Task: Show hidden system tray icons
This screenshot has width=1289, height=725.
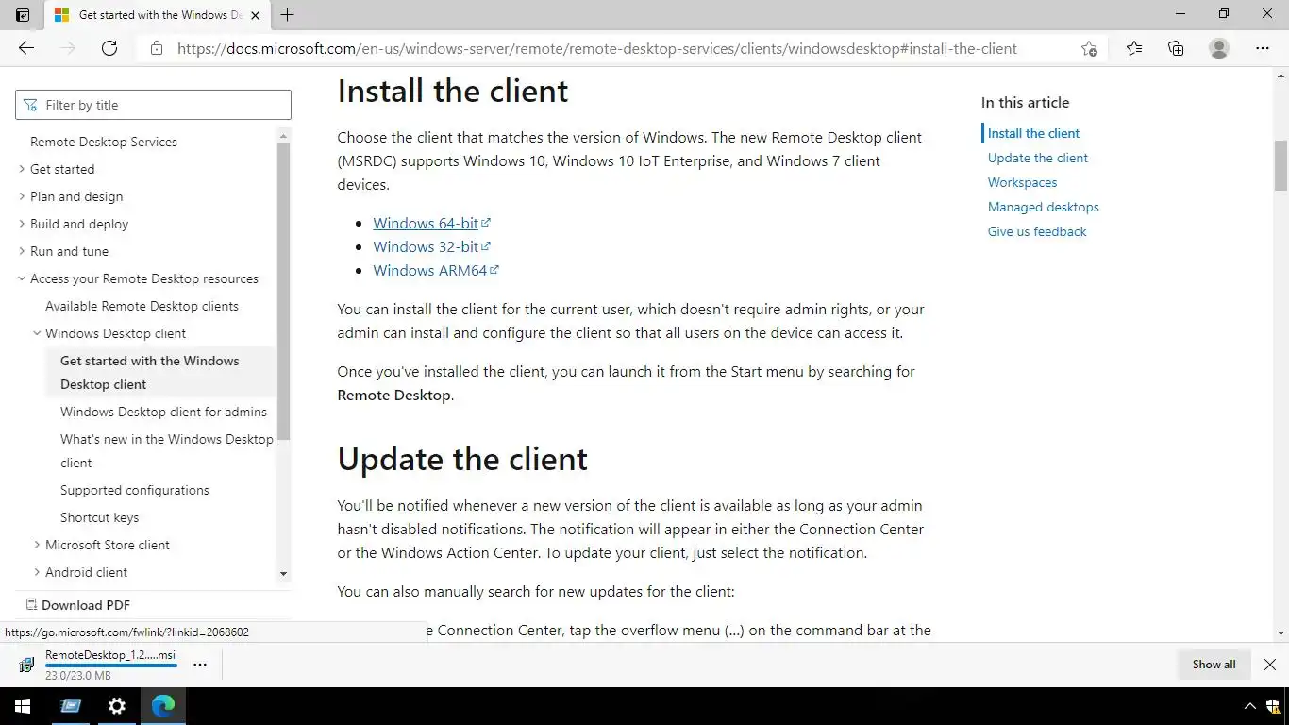Action: 1249,706
